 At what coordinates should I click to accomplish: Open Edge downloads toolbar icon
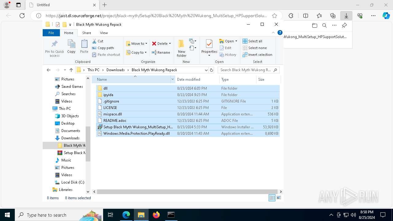[346, 16]
